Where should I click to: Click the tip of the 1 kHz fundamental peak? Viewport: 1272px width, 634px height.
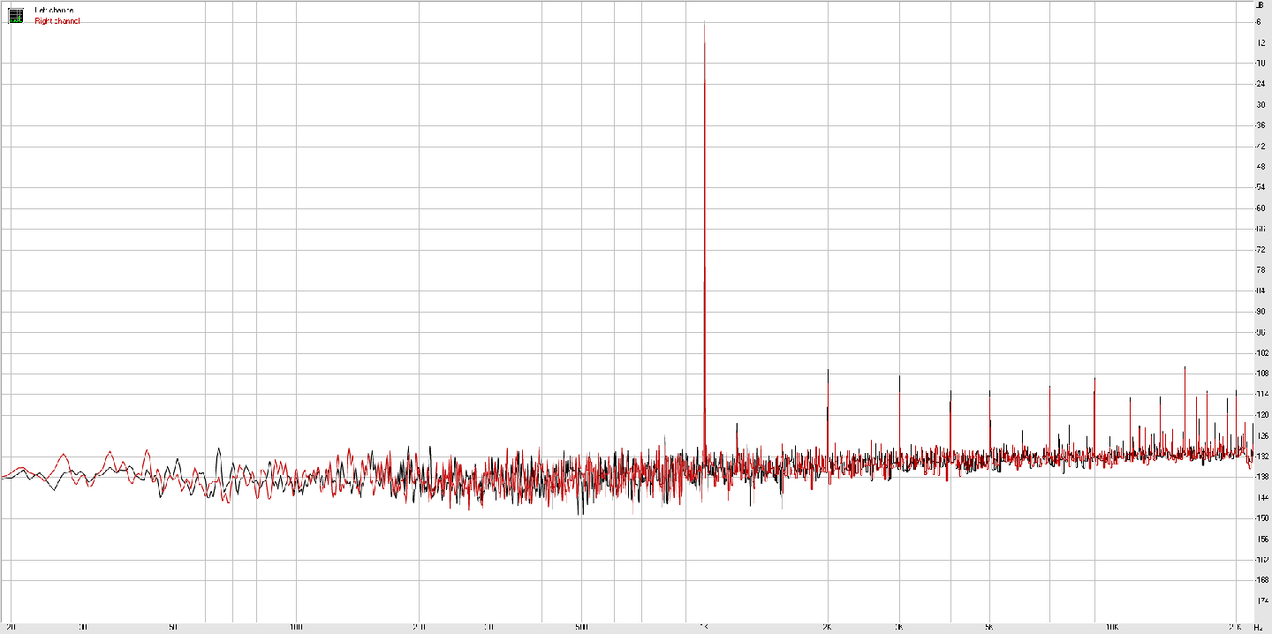(704, 23)
